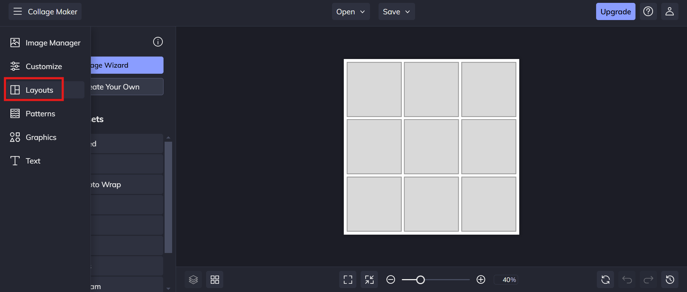Open the Patterns panel
Image resolution: width=687 pixels, height=292 pixels.
click(x=45, y=114)
